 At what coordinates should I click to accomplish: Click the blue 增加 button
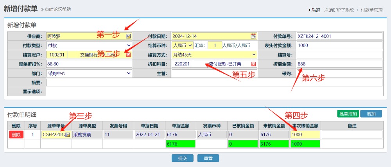pyautogui.click(x=371, y=114)
